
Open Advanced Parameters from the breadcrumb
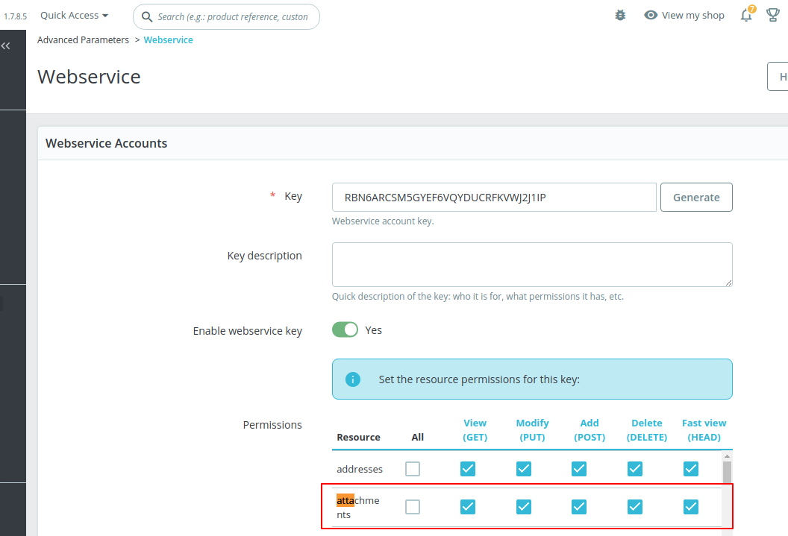83,40
